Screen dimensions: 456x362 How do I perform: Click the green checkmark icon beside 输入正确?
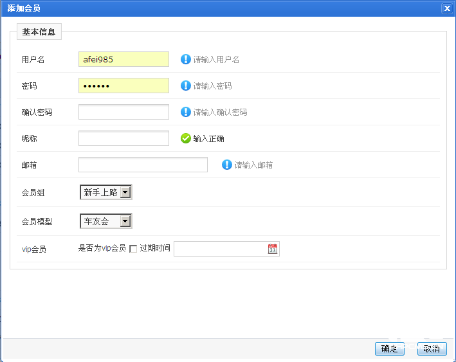(186, 138)
